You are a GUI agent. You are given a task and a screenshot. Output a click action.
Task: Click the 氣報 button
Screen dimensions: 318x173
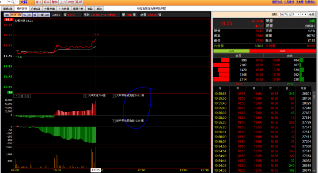(x=79, y=2)
